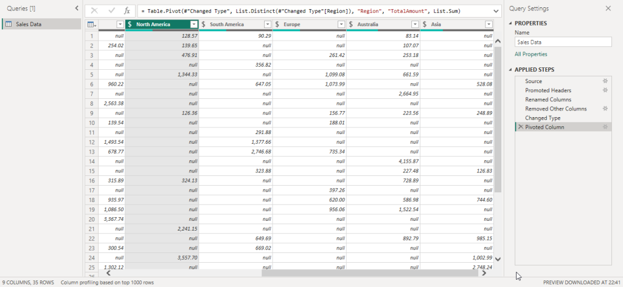Open settings gear for Promoted Headers step
Screen dimensions: 623x287
(605, 90)
